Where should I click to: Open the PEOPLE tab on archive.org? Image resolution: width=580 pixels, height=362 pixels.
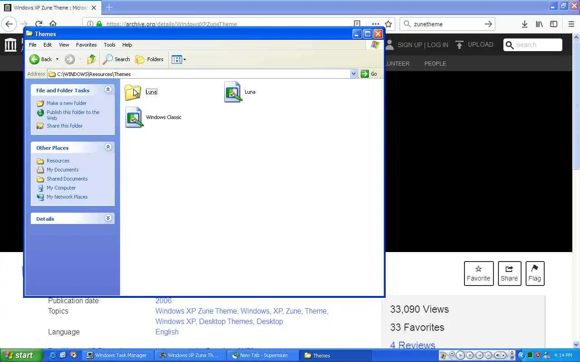point(435,63)
